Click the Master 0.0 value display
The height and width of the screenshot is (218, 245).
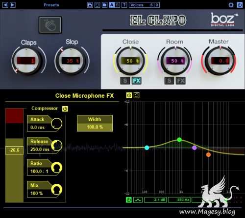pyautogui.click(x=220, y=61)
